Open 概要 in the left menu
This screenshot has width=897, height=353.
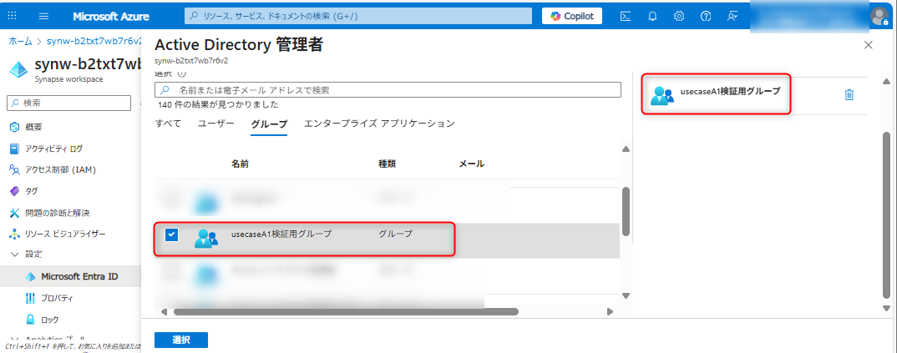tap(33, 127)
